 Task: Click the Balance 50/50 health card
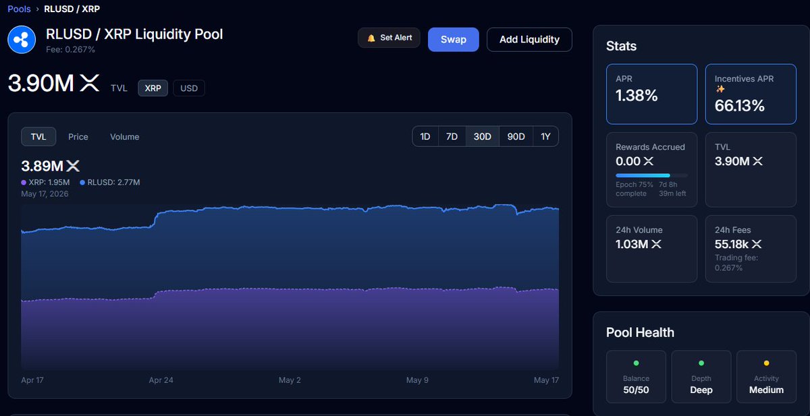click(x=636, y=378)
